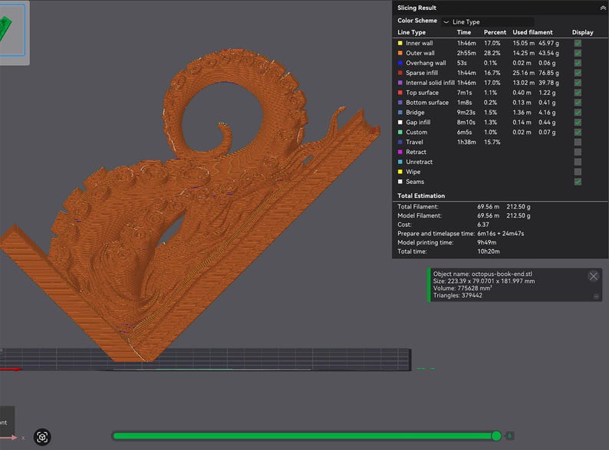Click the Total Estimation heading
This screenshot has height=450, width=609.
point(421,195)
